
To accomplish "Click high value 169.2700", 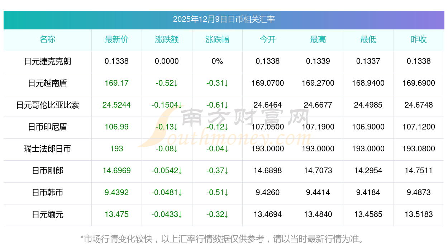I will 318,83.
